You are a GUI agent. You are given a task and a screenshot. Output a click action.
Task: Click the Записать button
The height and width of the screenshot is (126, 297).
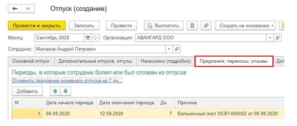click(84, 26)
